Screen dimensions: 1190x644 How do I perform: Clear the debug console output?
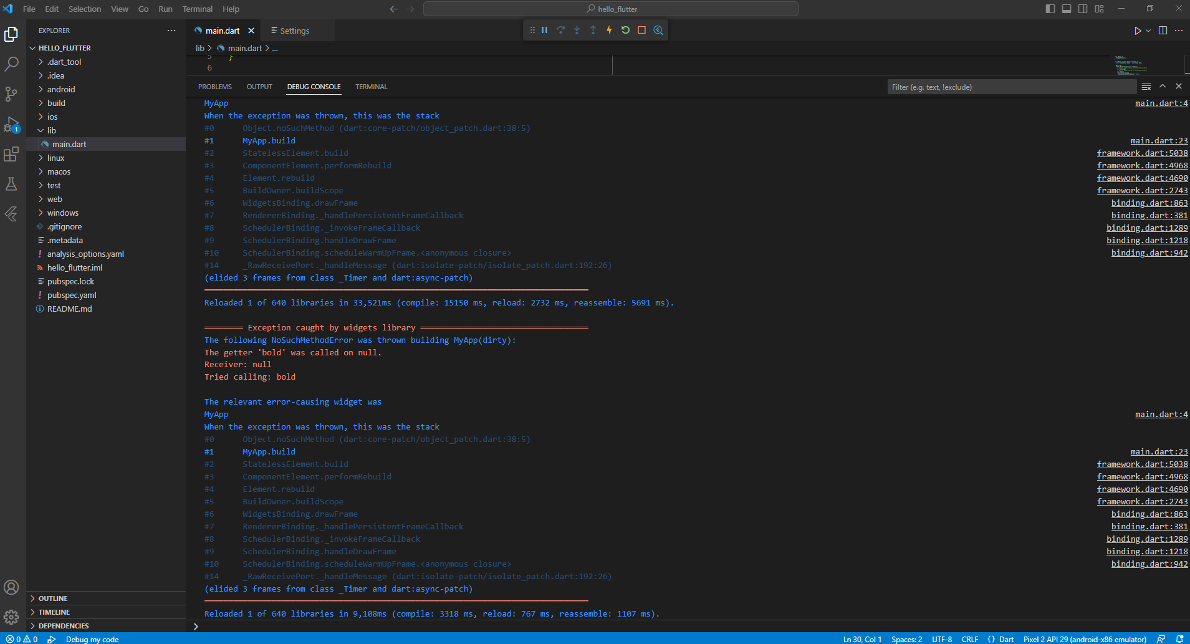[1146, 87]
